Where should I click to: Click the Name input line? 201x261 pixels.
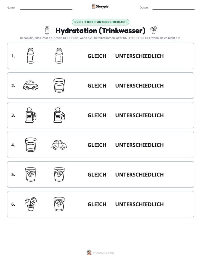(46, 8)
